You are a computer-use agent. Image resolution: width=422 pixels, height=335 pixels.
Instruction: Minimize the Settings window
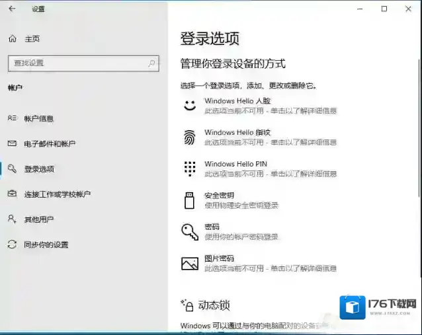point(360,9)
